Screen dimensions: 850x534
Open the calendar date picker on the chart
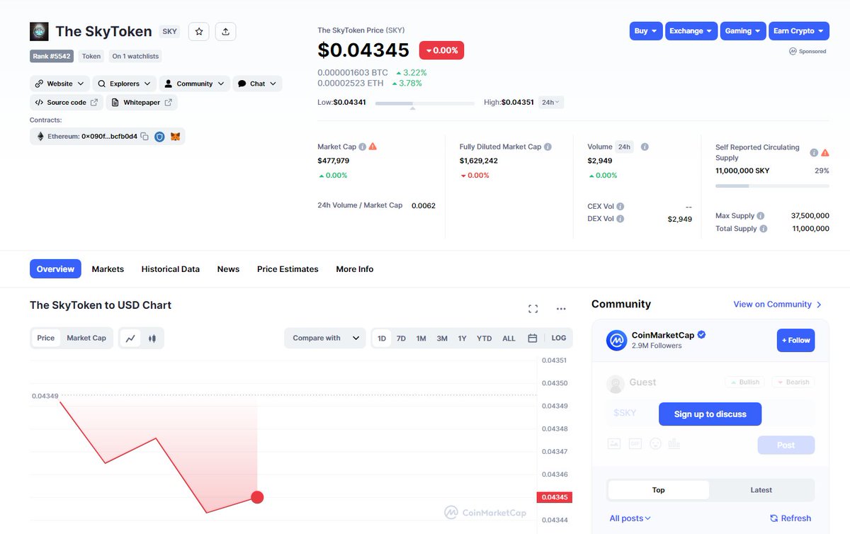tap(532, 338)
